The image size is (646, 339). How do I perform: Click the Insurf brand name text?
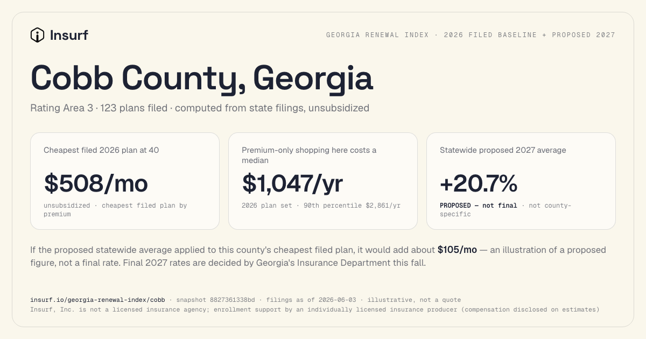69,36
